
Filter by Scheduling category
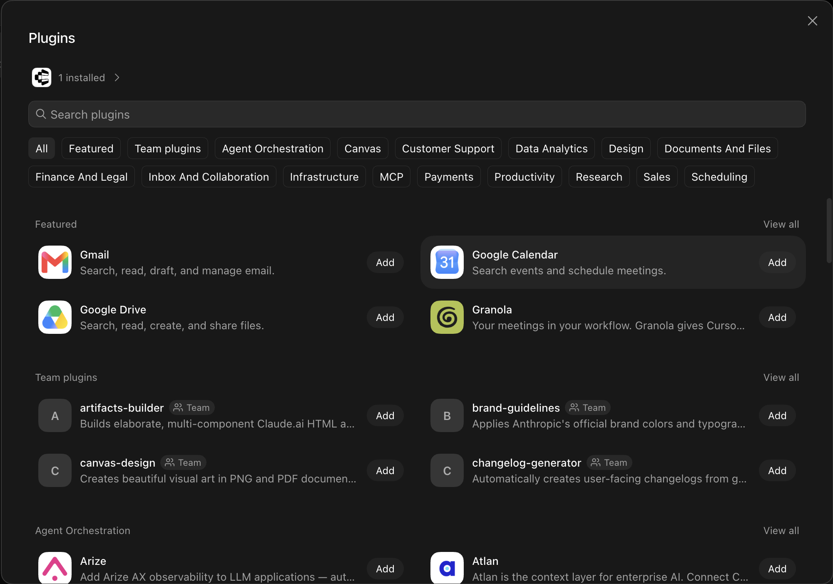click(719, 177)
